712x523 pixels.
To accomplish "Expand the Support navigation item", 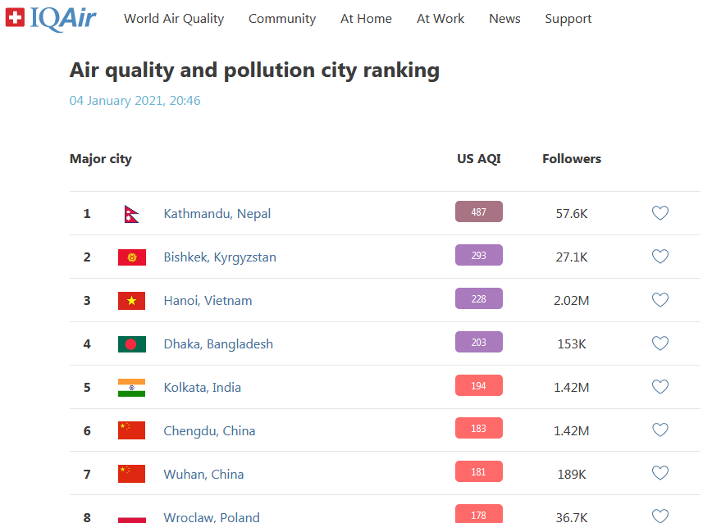I will tap(568, 19).
